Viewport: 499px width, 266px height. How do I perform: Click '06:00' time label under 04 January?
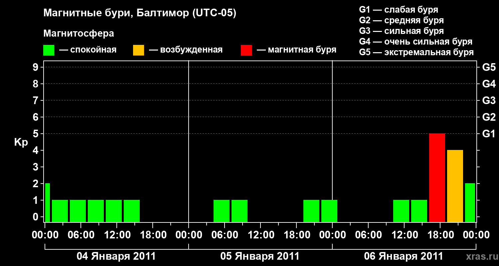pyautogui.click(x=81, y=235)
